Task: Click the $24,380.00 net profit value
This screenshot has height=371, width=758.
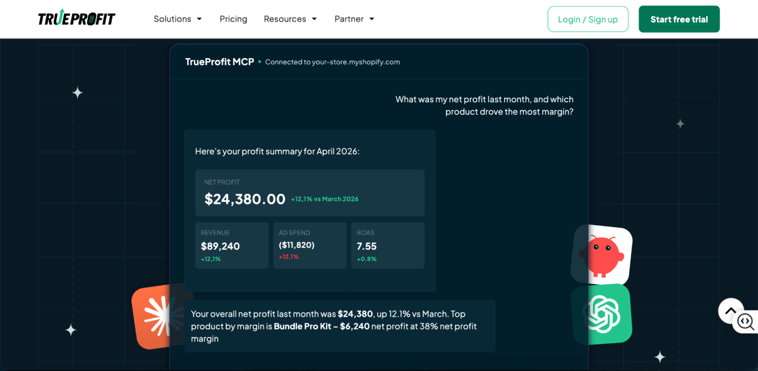Action: (245, 199)
